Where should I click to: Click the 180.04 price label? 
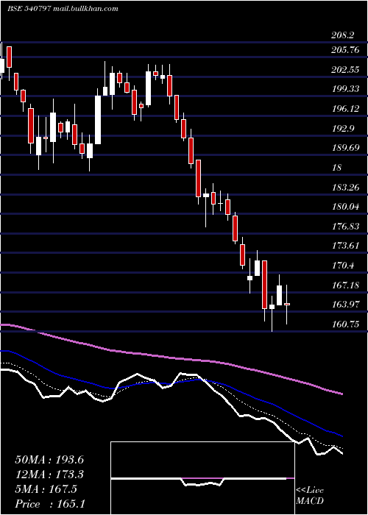[345, 207]
